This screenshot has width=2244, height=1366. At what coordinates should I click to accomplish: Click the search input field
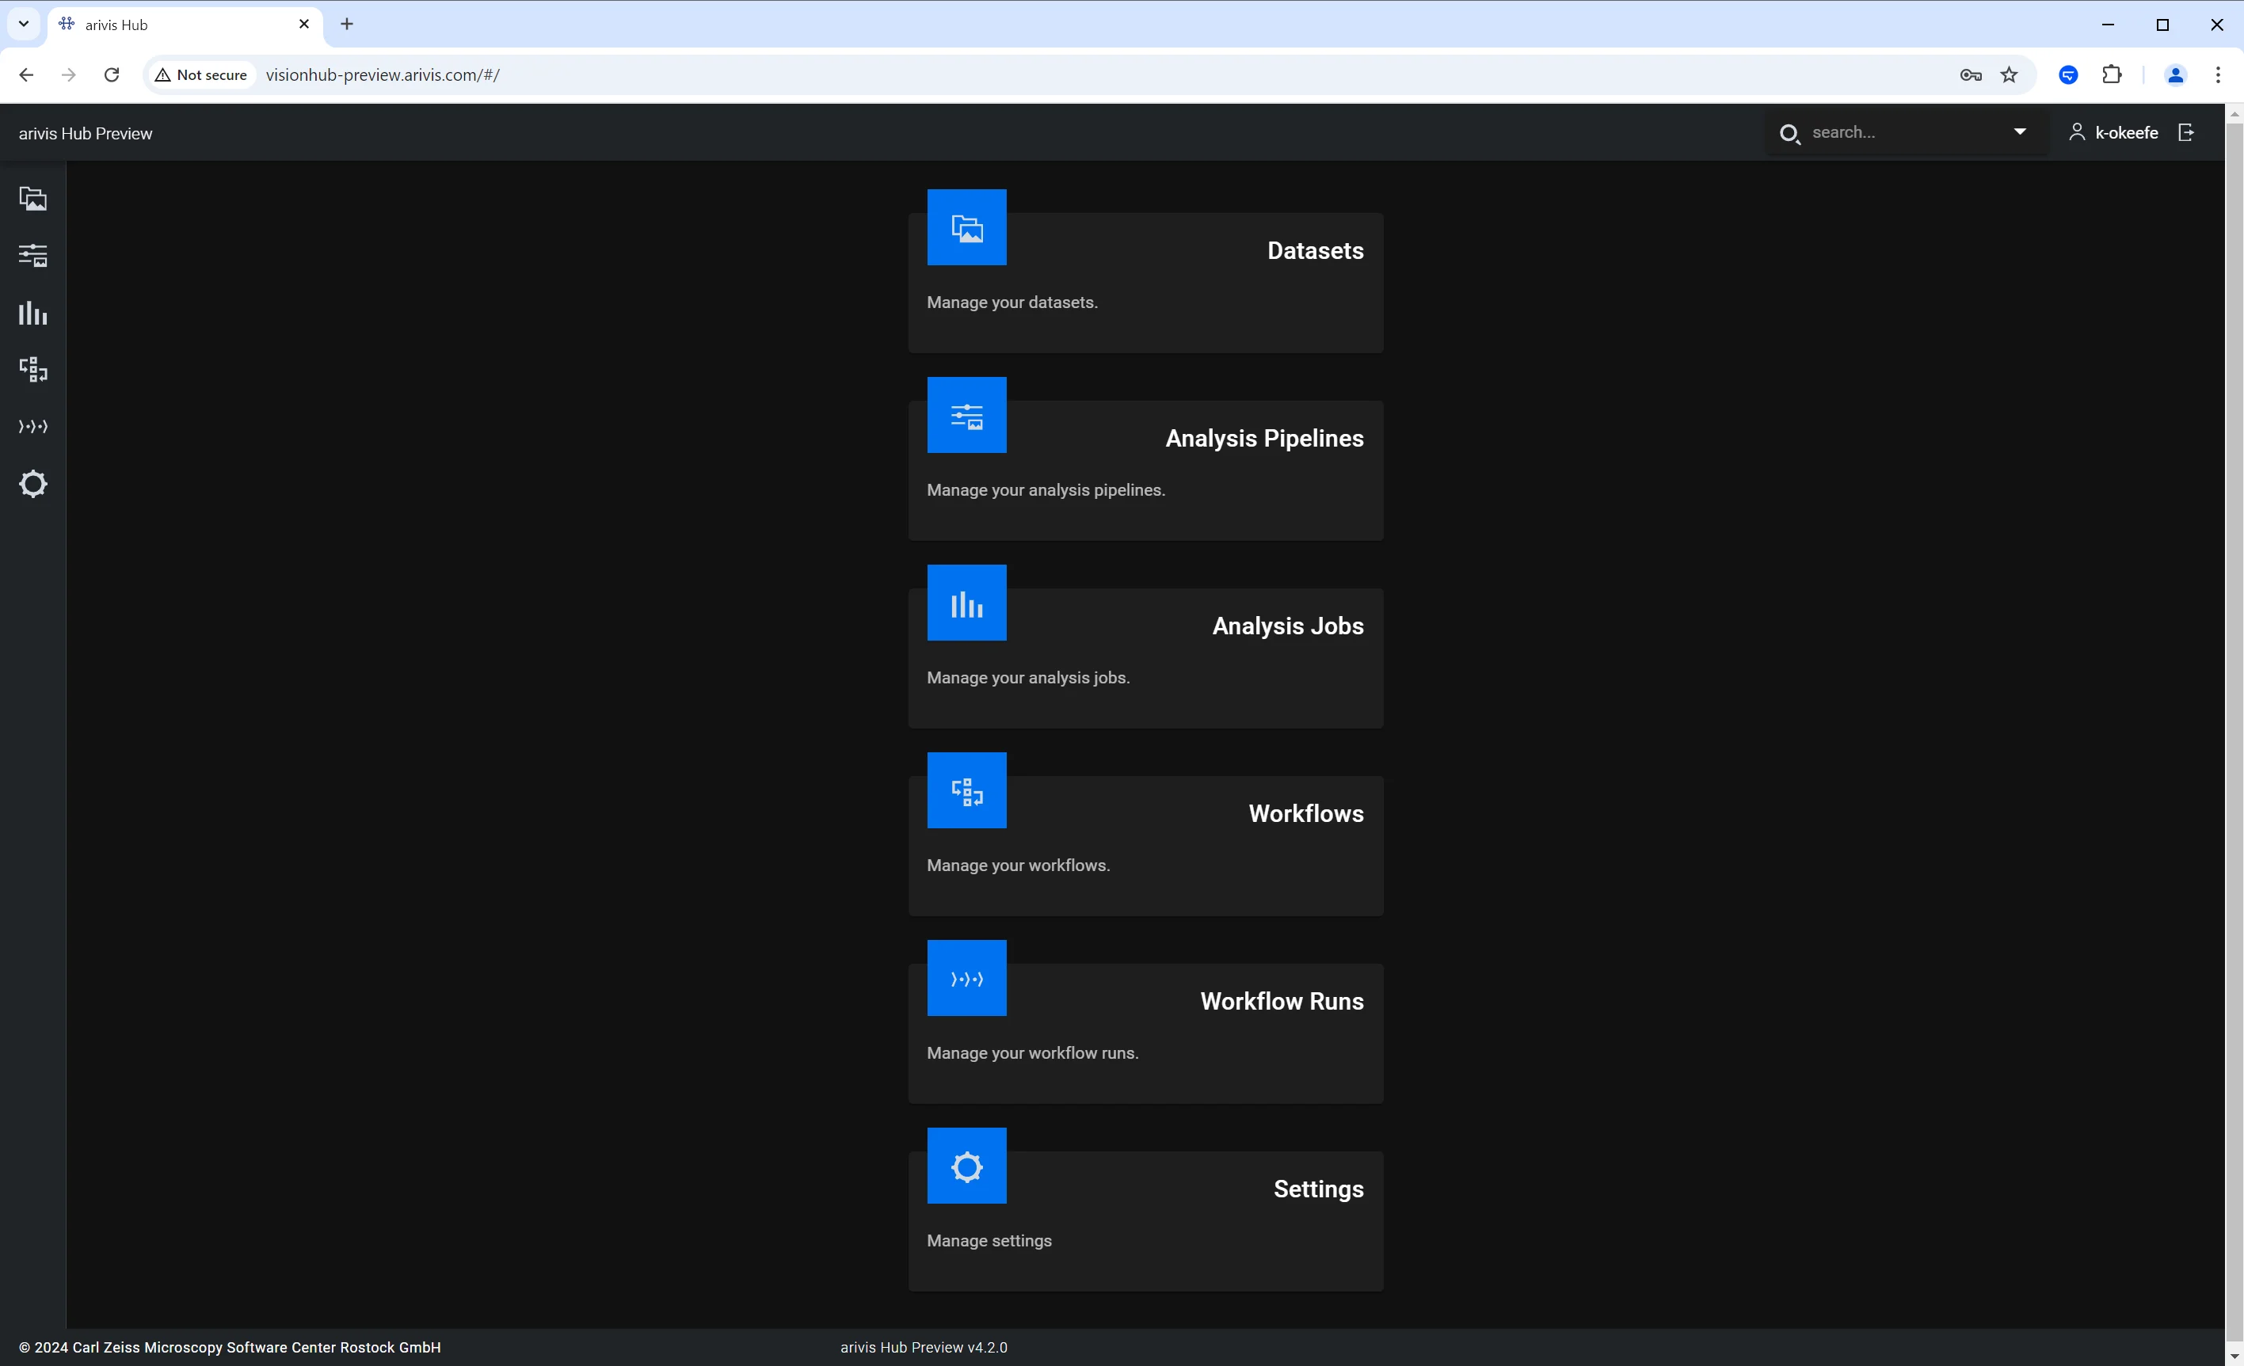click(x=1908, y=132)
